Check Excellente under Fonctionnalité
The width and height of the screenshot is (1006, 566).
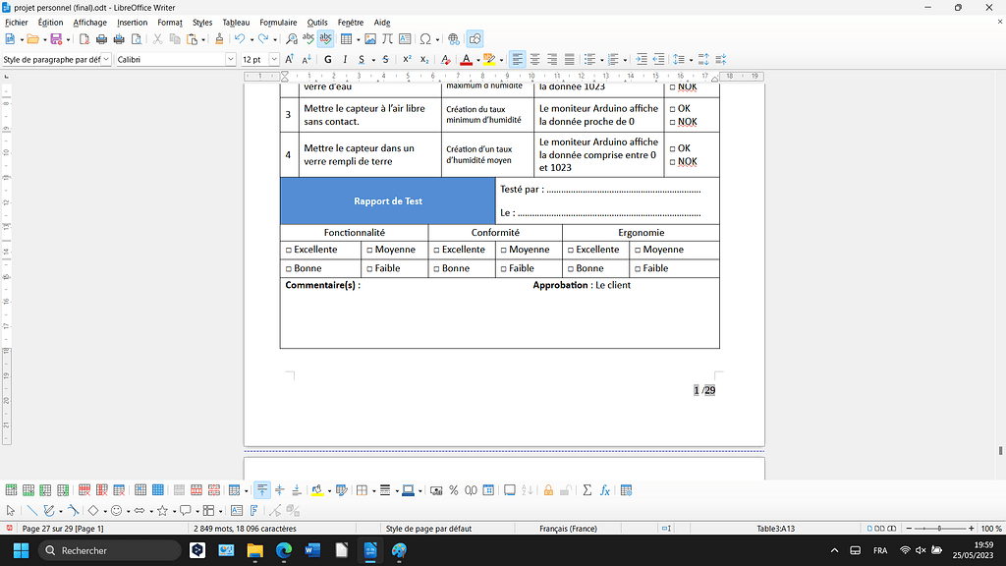tap(289, 251)
